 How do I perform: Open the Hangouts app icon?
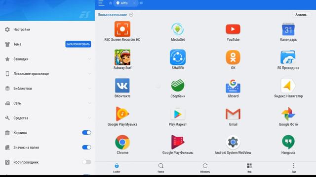[288, 142]
